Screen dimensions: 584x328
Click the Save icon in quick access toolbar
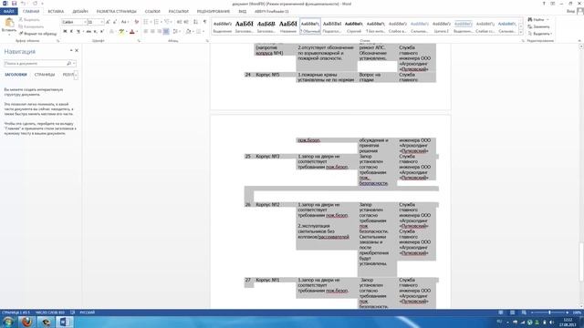tap(15, 4)
